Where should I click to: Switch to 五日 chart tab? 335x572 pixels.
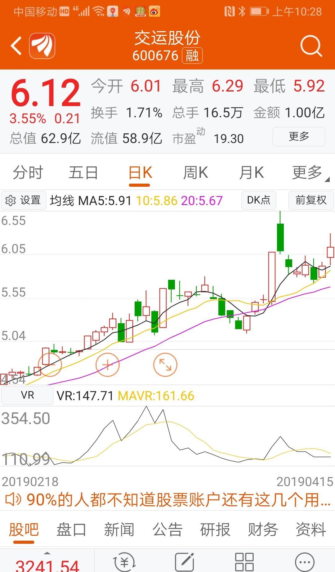pyautogui.click(x=83, y=172)
